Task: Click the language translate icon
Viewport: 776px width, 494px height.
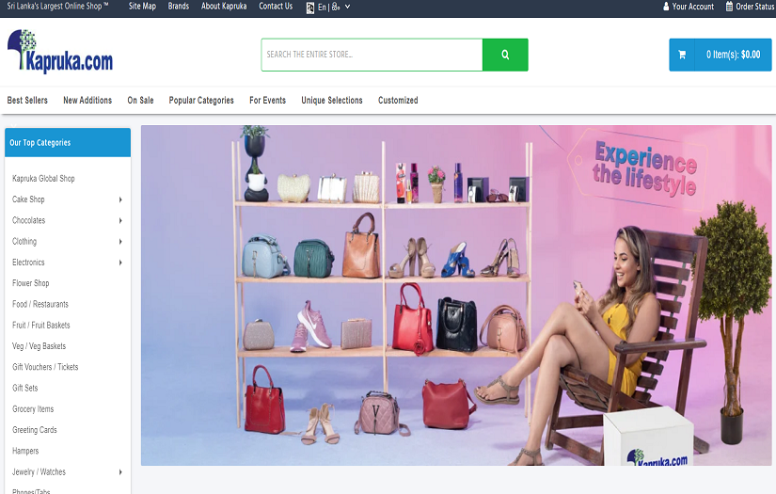Action: [310, 7]
